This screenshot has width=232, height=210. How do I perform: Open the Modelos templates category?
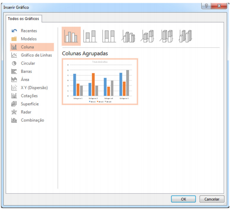click(29, 39)
